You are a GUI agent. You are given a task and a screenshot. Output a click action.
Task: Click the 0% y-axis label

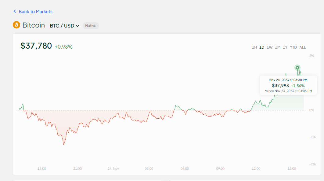pos(312,110)
